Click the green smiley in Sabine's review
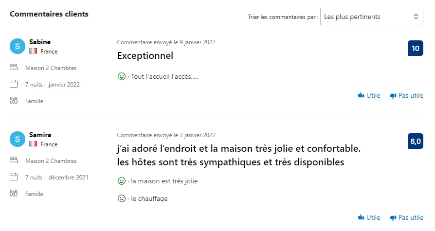This screenshot has height=231, width=435. [x=122, y=76]
